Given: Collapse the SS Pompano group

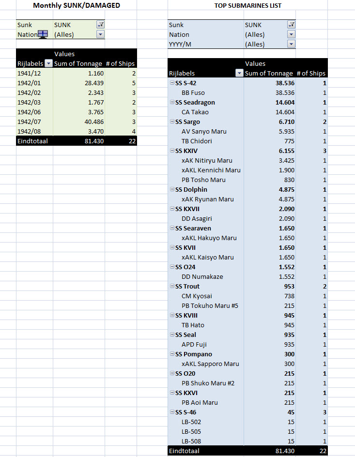Looking at the screenshot, I should (172, 354).
